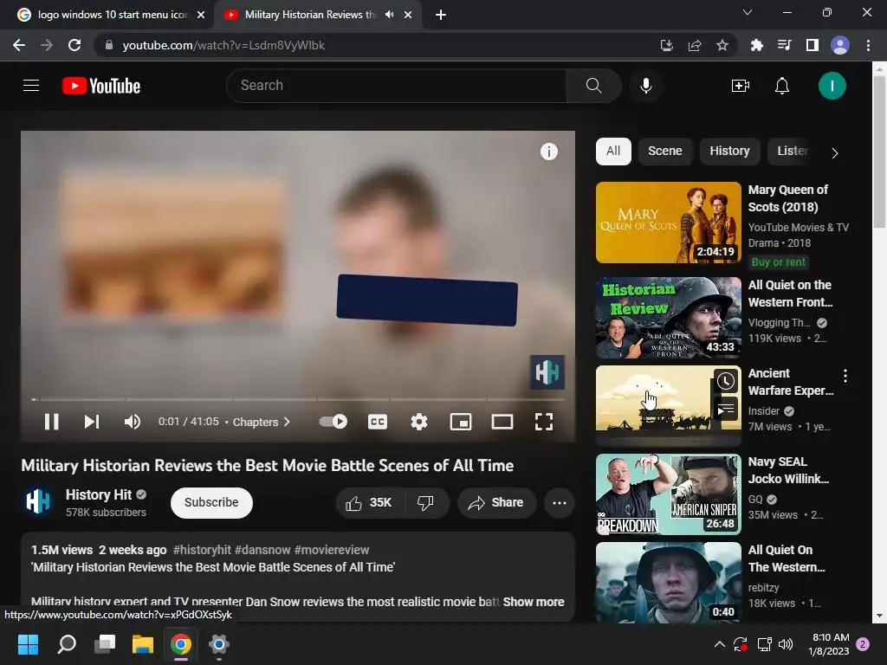Screen dimensions: 887x665
Task: Switch to theater mode
Action: [x=502, y=422]
